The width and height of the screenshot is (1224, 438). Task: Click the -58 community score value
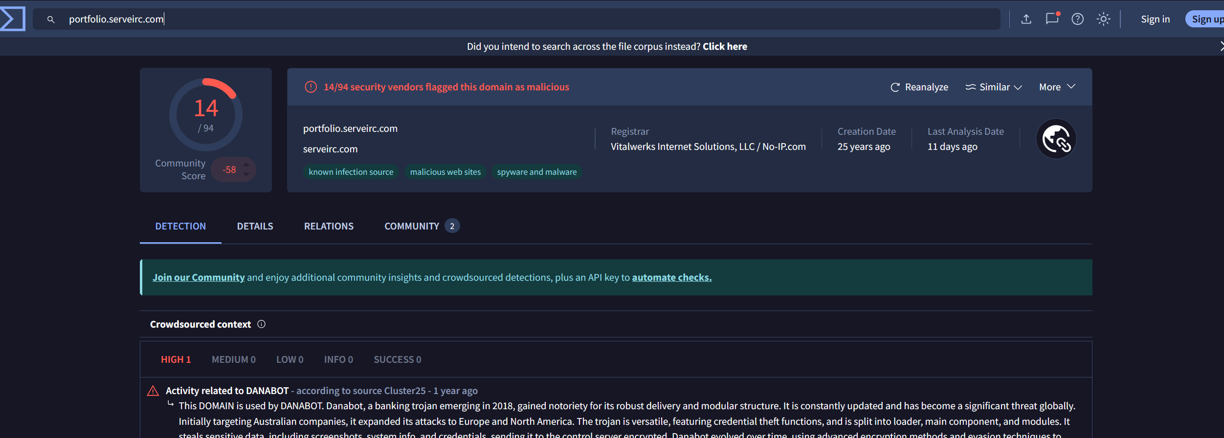[x=229, y=169]
